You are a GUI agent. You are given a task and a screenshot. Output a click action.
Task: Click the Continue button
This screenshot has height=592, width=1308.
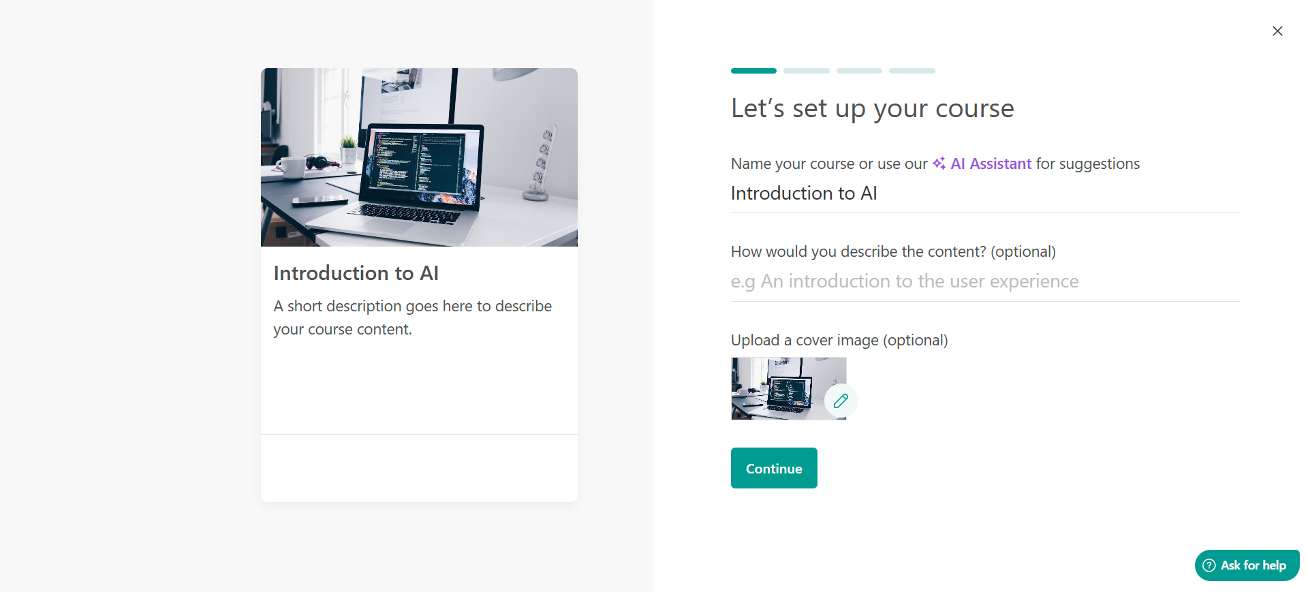(774, 468)
